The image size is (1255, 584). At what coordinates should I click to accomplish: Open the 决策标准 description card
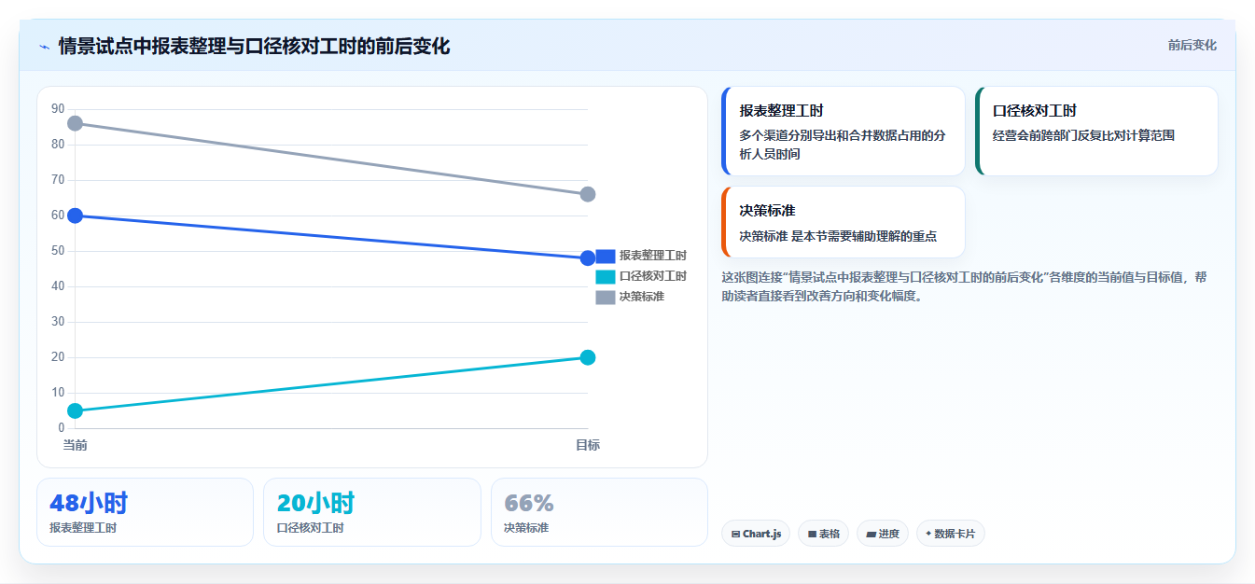[844, 222]
